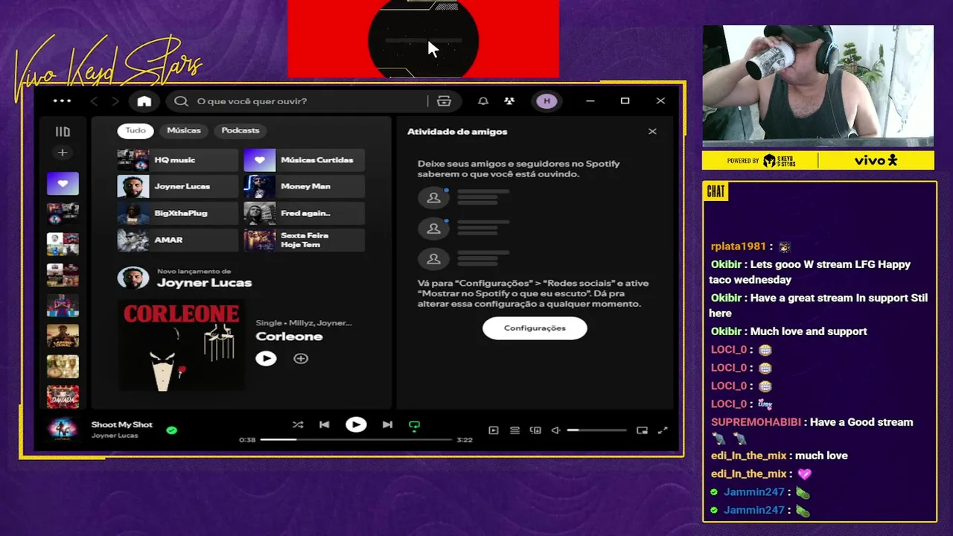Enter full screen with the expand icon
953x536 pixels.
pos(663,430)
